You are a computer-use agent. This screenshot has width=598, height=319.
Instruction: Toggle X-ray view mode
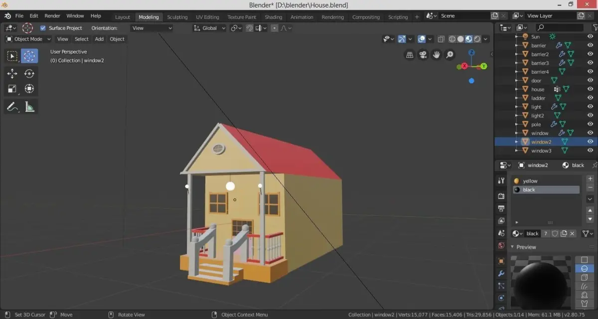click(x=441, y=39)
